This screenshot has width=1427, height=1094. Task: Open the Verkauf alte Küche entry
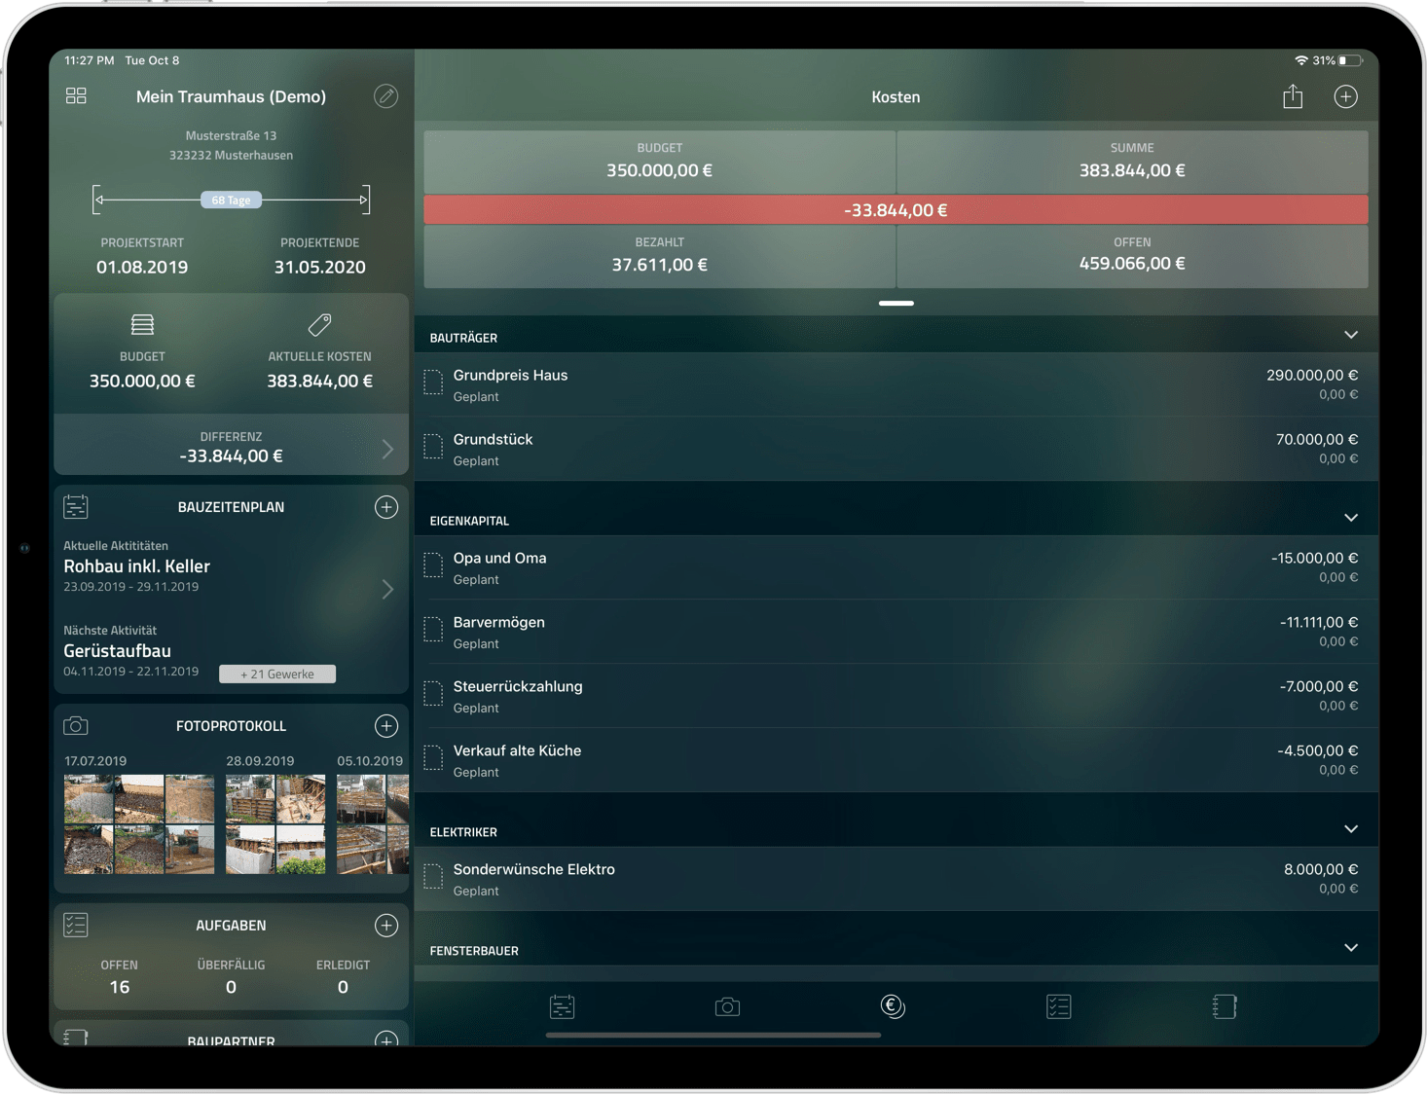(896, 760)
